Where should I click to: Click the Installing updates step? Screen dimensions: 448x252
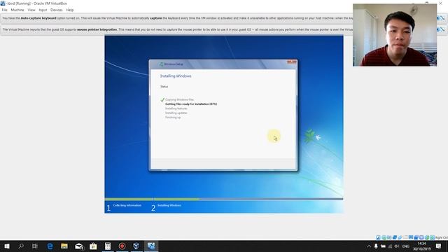click(x=176, y=113)
